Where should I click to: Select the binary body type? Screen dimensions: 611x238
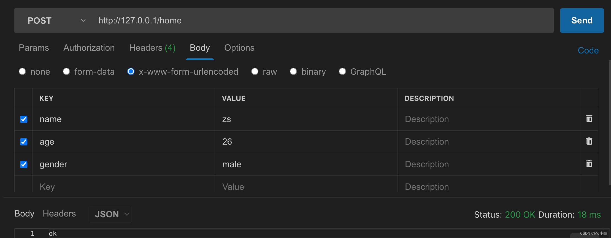(293, 71)
